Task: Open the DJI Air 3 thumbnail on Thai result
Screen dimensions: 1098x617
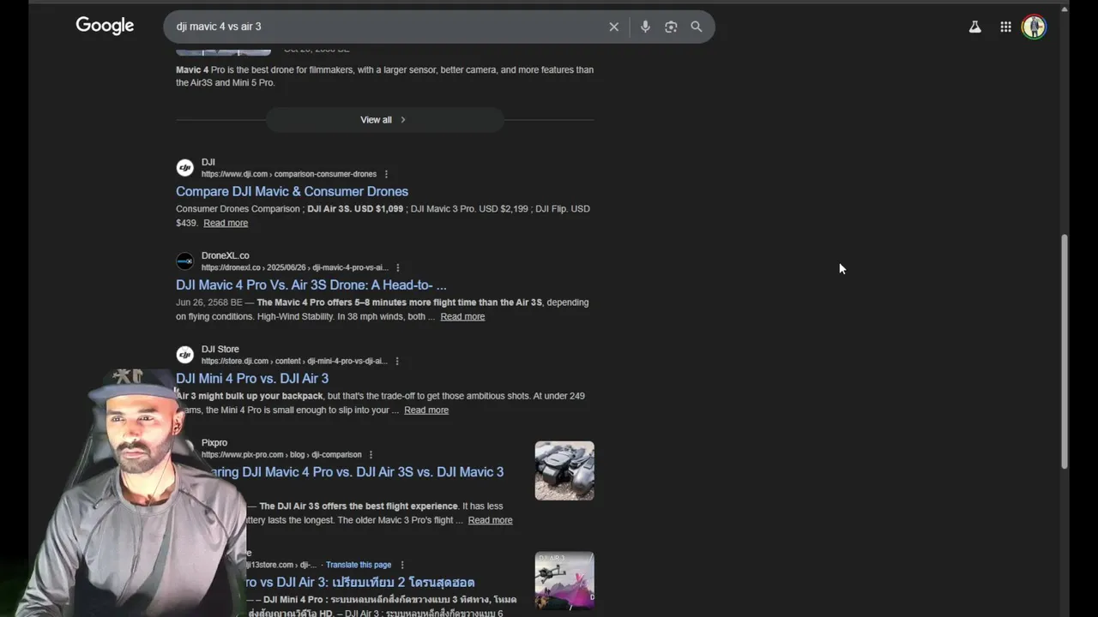Action: (x=564, y=580)
